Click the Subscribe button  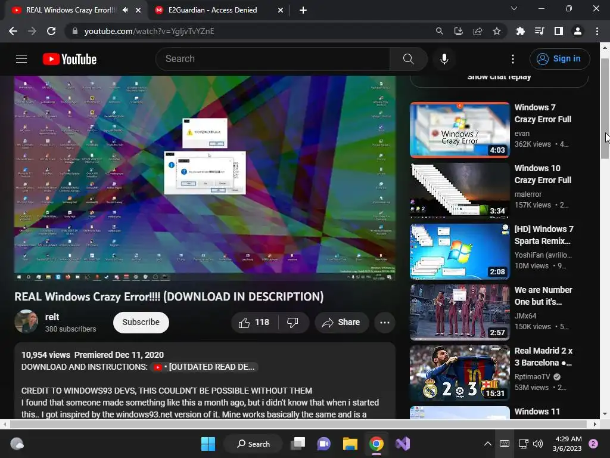(x=141, y=323)
